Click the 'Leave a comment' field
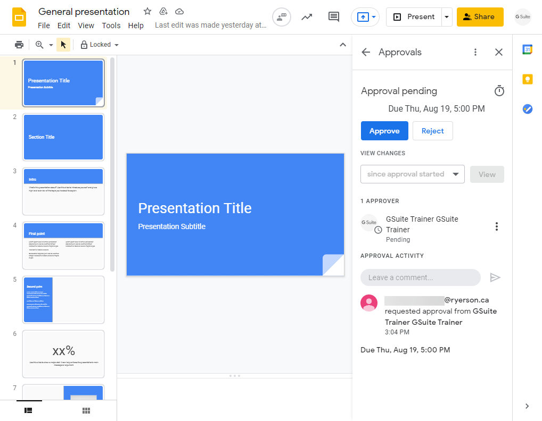 [x=420, y=277]
